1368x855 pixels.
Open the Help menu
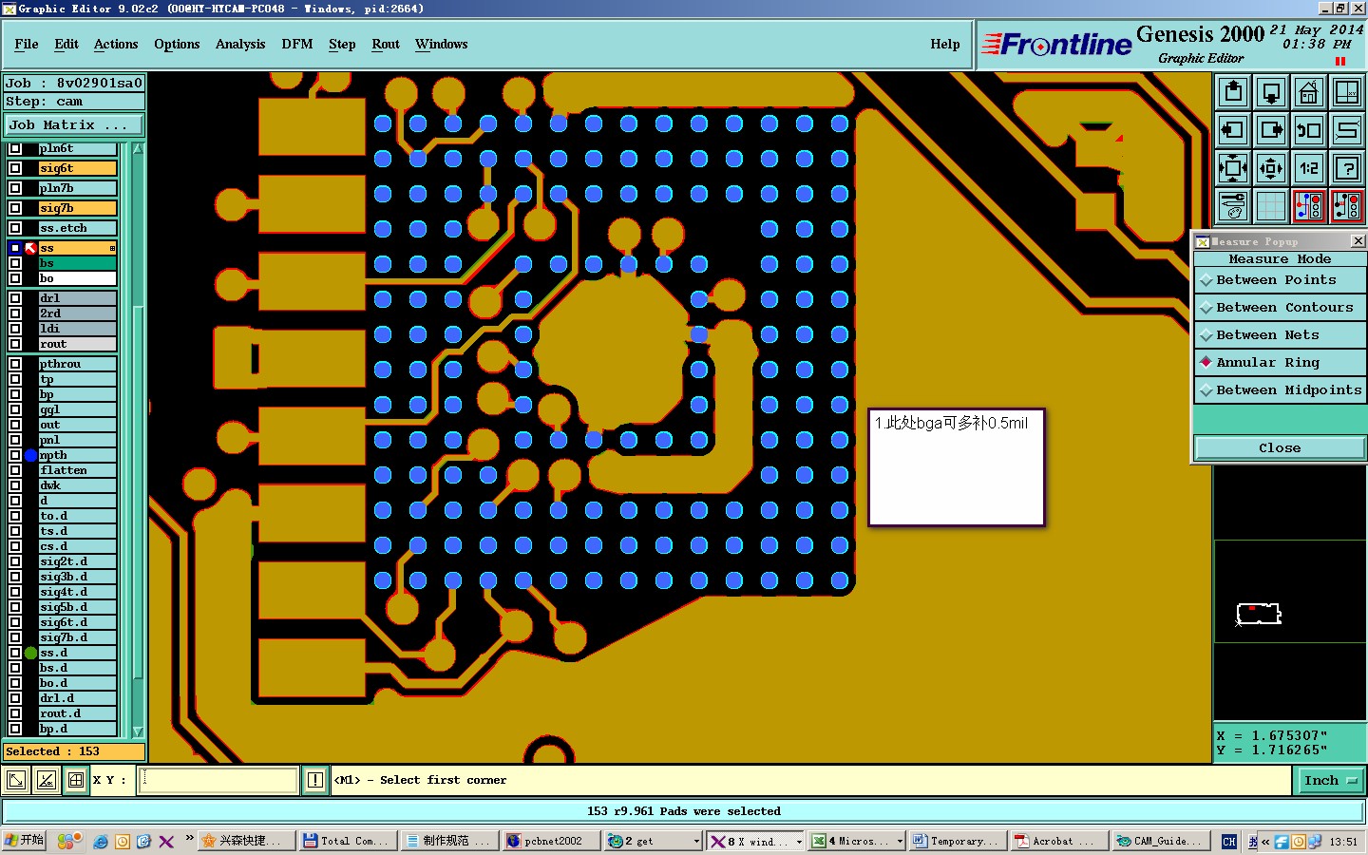tap(945, 45)
